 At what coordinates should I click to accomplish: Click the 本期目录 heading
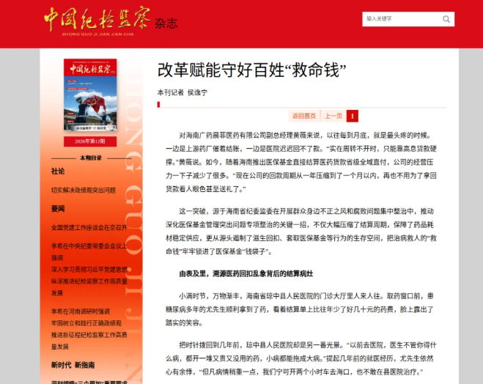click(91, 158)
